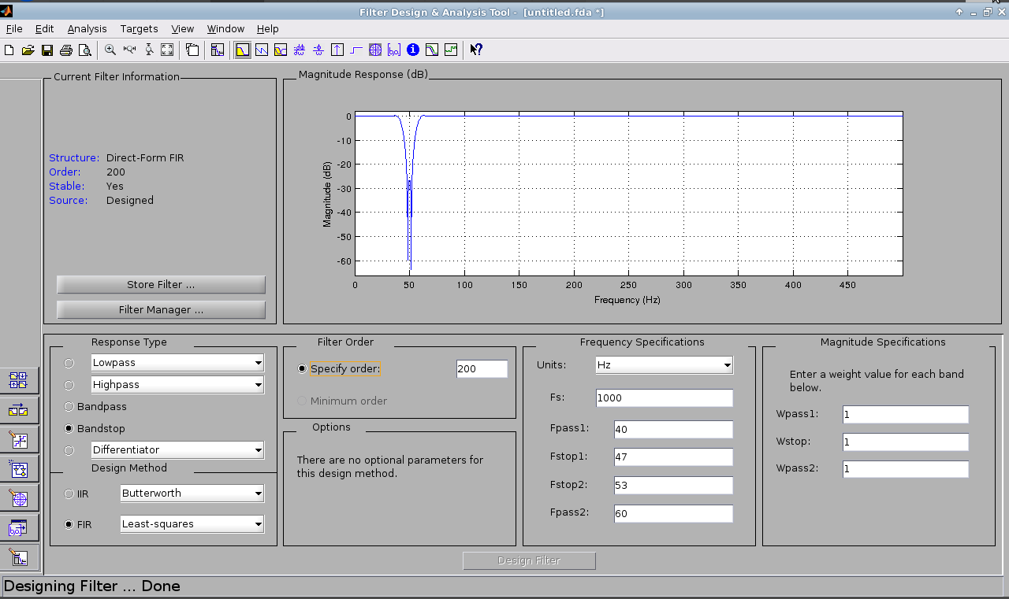The width and height of the screenshot is (1009, 599).
Task: Show the step response plot
Action: tap(356, 50)
